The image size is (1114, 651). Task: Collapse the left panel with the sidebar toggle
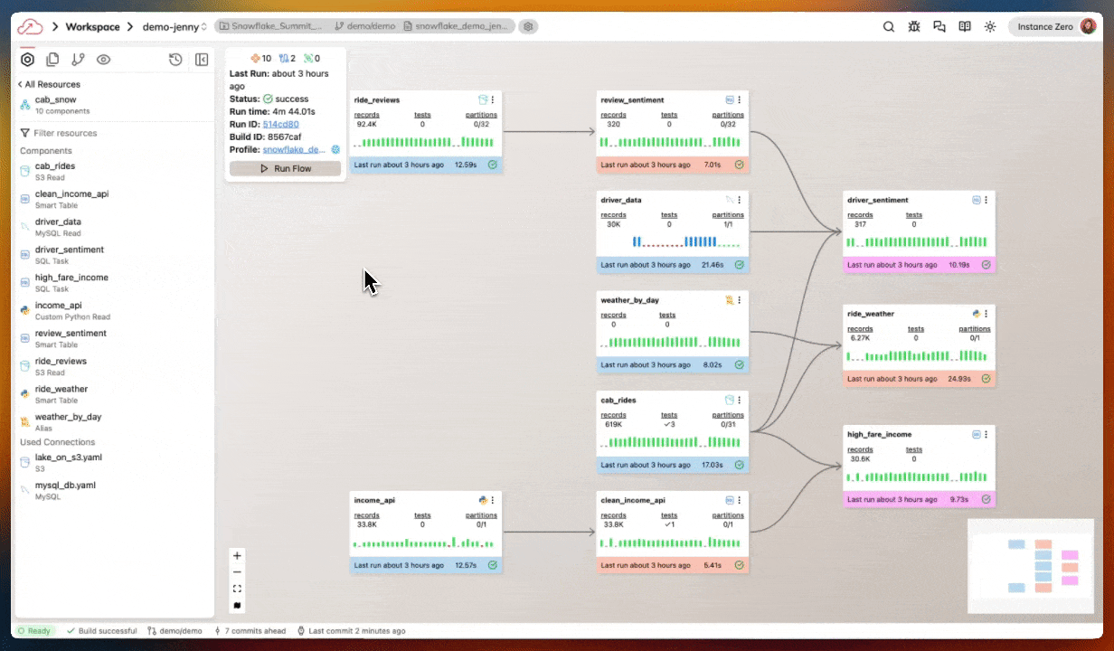coord(202,60)
